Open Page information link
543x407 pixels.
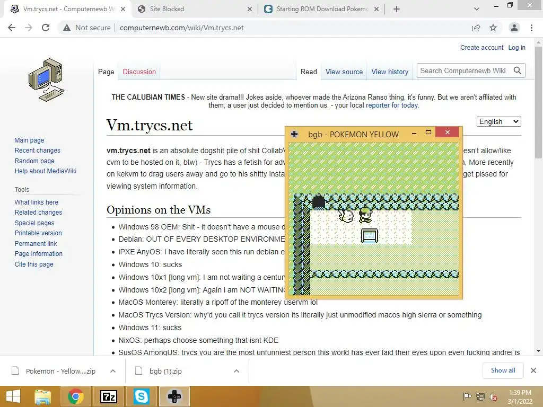(38, 253)
